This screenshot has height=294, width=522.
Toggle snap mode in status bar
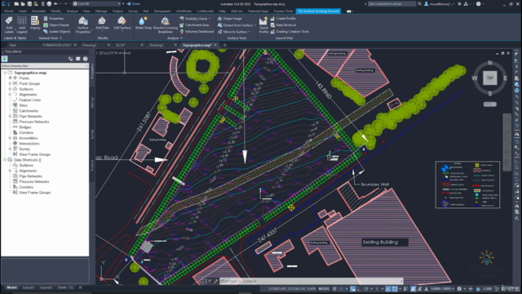click(341, 288)
